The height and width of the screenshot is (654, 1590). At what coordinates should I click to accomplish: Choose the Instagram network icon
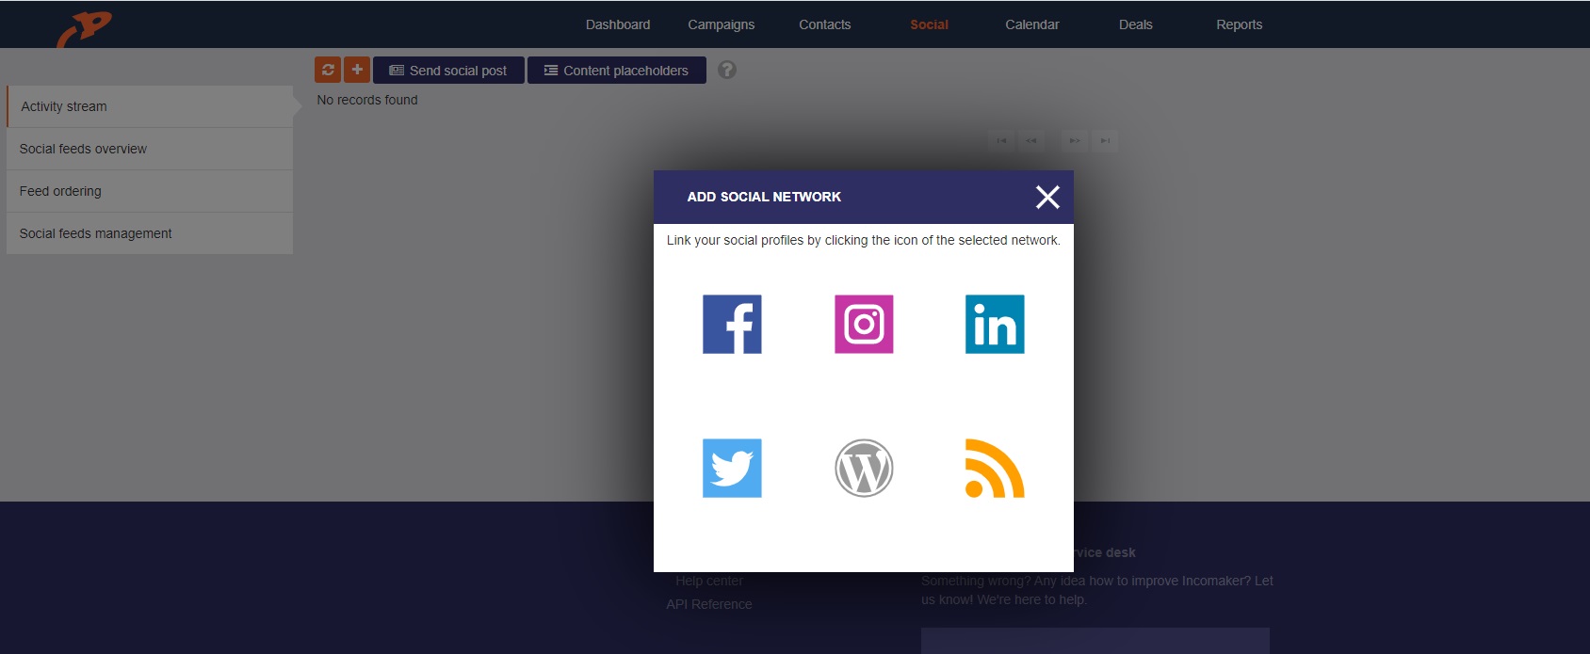pyautogui.click(x=864, y=325)
